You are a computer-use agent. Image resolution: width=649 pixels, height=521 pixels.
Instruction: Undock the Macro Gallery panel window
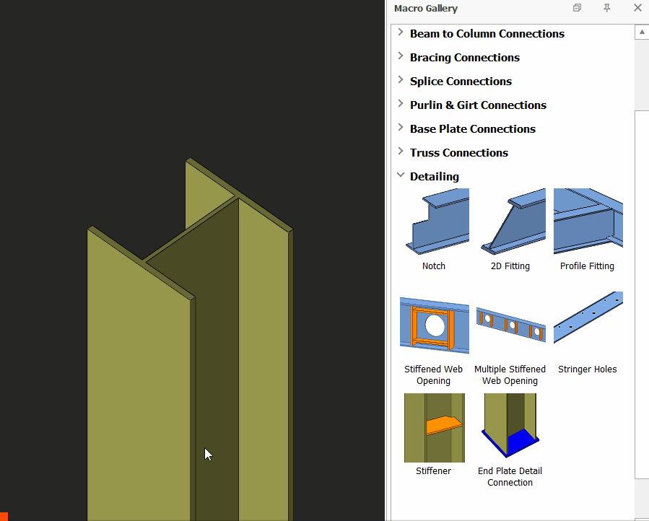577,8
